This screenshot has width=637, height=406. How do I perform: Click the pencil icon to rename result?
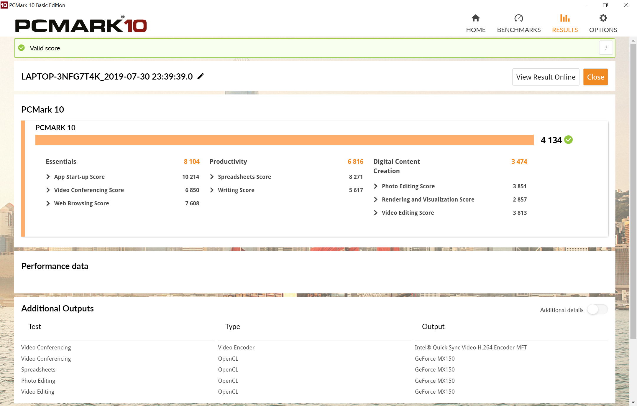click(201, 76)
